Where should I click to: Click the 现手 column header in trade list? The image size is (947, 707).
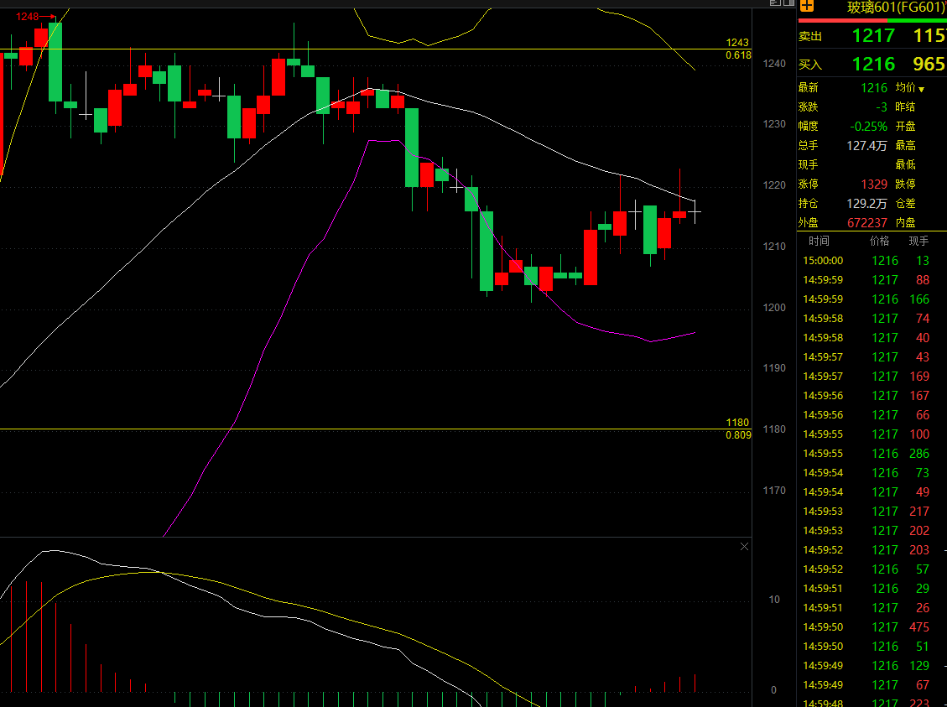point(918,241)
